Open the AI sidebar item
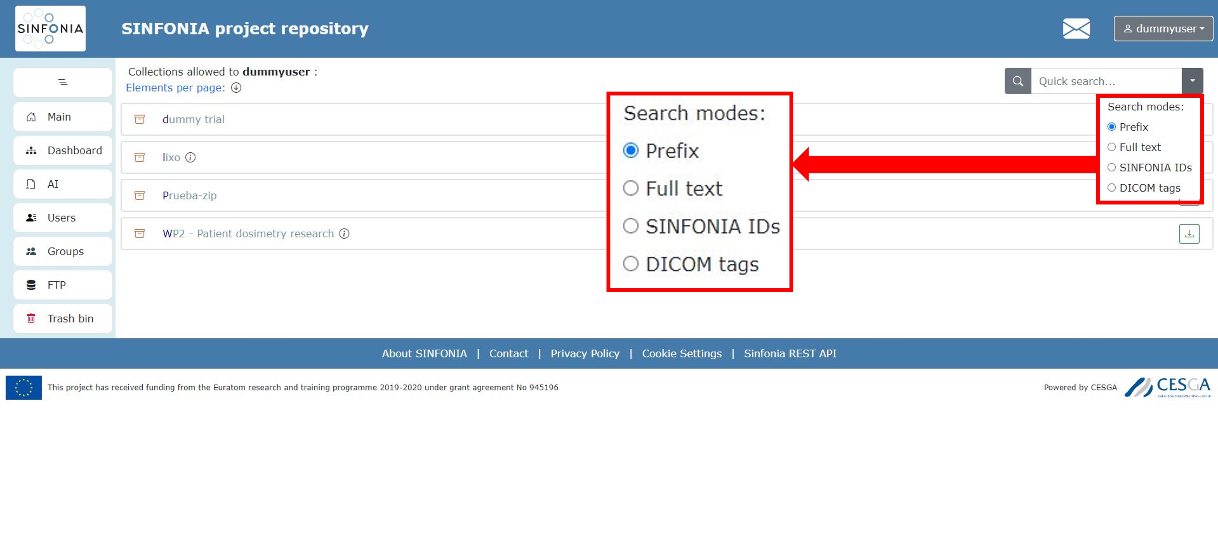The width and height of the screenshot is (1218, 547). [63, 184]
